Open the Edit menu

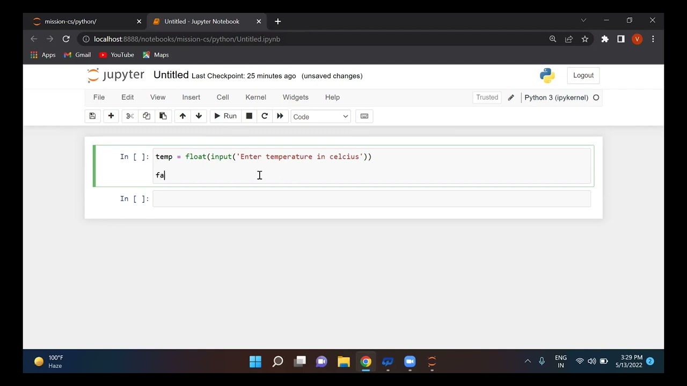pos(127,98)
